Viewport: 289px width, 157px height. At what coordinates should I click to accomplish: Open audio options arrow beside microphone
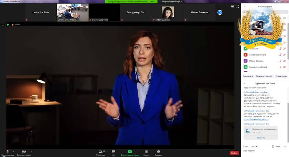(13, 152)
